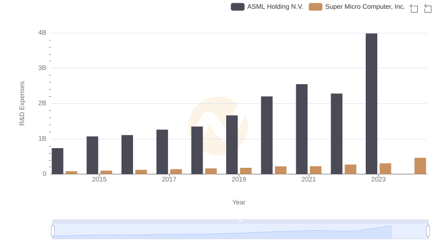Click the ASML bar for 2021
Image resolution: width=438 pixels, height=252 pixels.
click(x=302, y=129)
